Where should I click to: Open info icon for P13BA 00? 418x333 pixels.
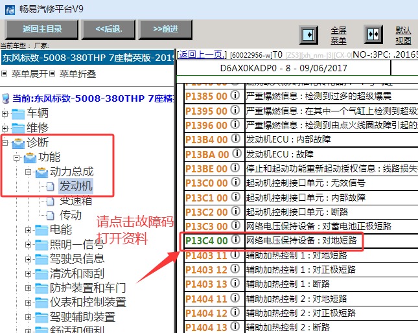click(x=237, y=153)
